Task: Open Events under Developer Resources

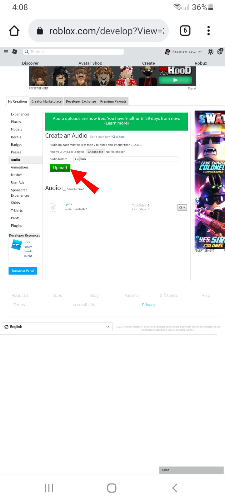Action: click(28, 251)
